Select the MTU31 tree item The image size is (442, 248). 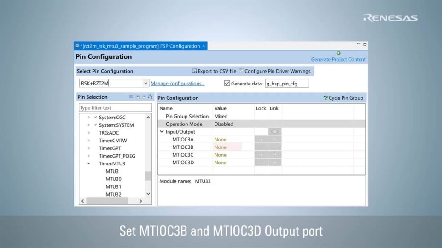113,187
